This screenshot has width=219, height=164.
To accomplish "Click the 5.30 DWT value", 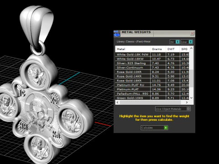I will point(171,72).
